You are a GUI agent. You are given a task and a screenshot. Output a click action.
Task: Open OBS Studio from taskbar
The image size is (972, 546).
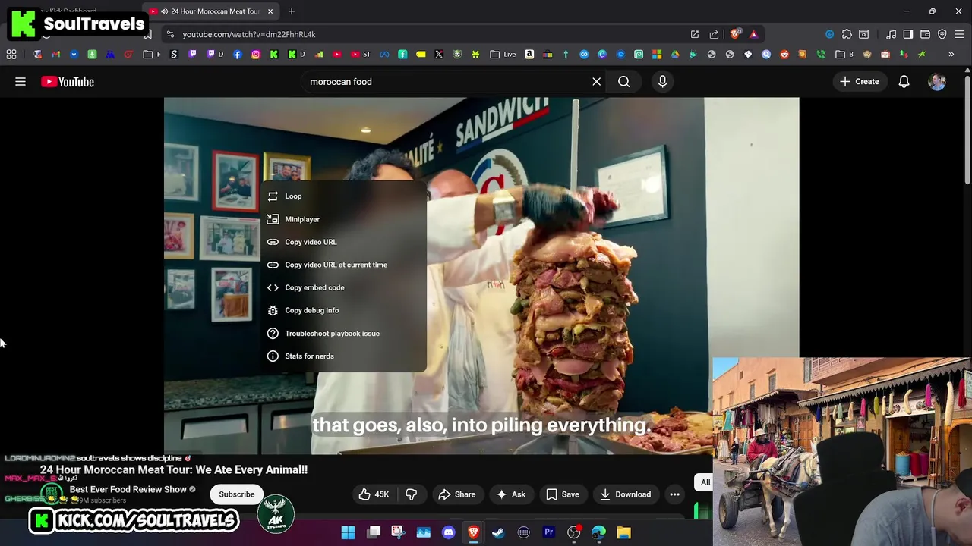click(x=573, y=532)
